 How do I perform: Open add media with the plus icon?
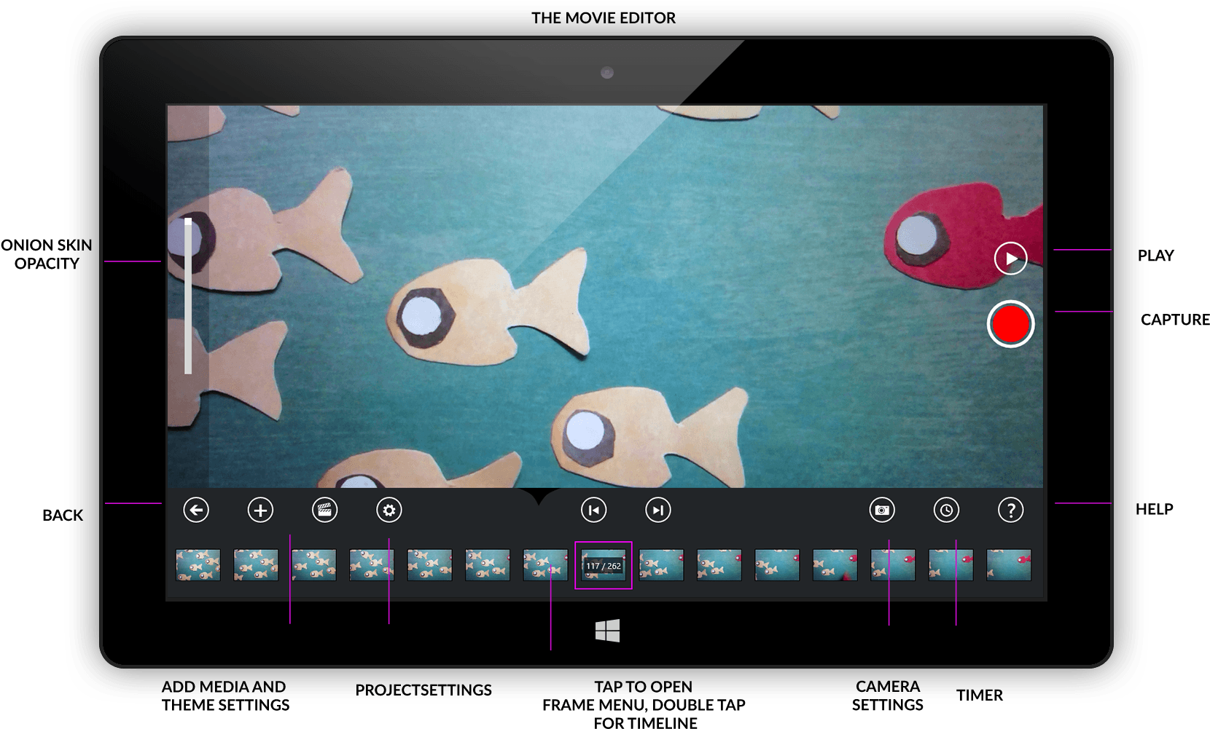coord(260,510)
